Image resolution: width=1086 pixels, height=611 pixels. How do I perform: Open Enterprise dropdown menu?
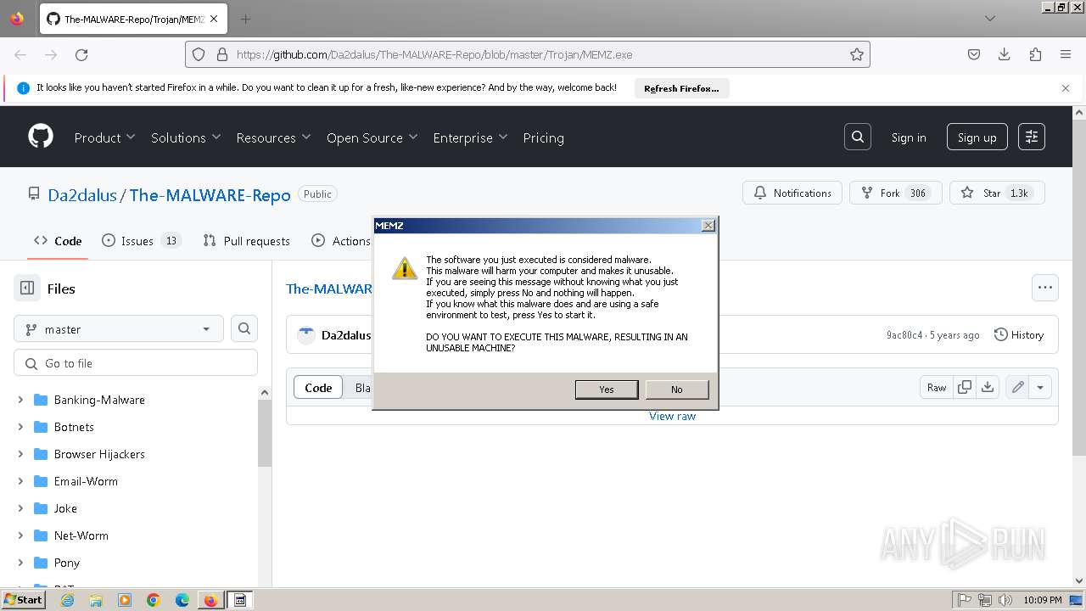470,137
